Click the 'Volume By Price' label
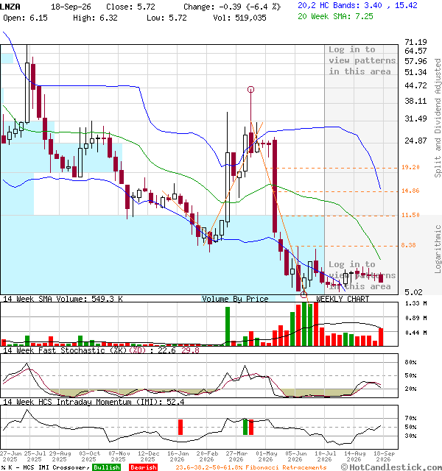The width and height of the screenshot is (442, 471). point(235,299)
